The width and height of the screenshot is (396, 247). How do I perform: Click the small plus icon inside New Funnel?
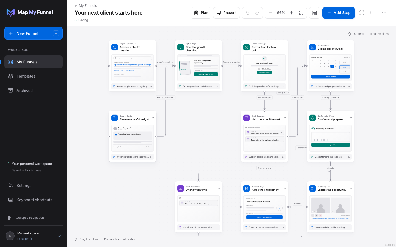click(x=56, y=33)
